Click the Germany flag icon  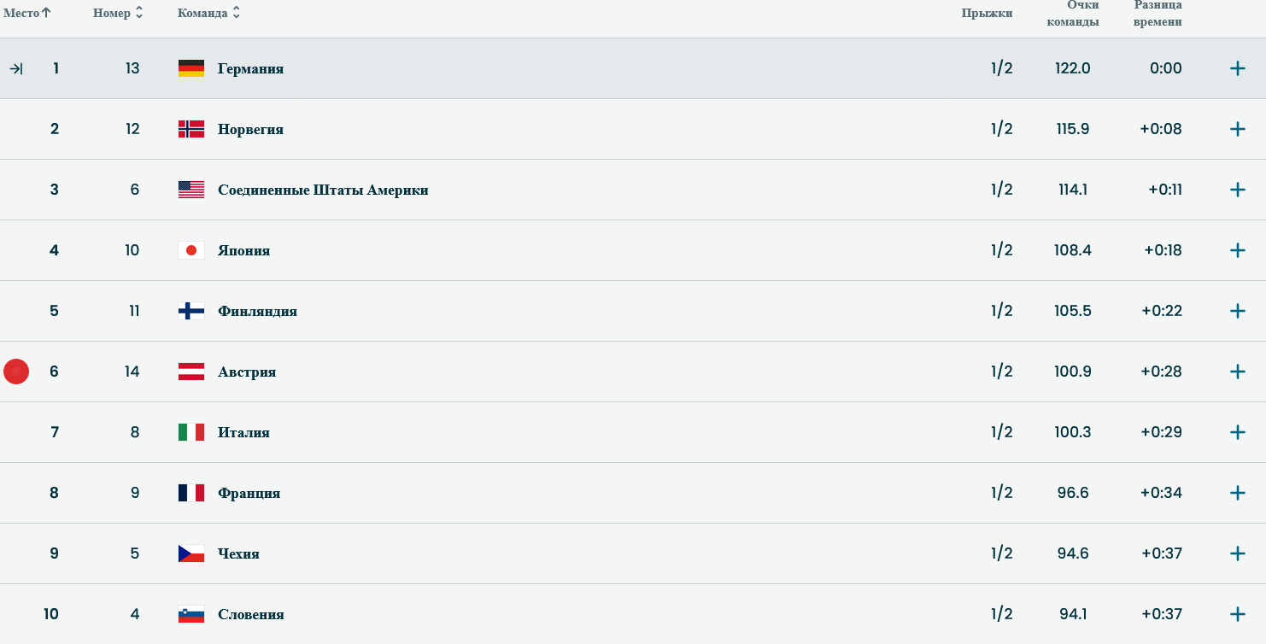point(191,68)
